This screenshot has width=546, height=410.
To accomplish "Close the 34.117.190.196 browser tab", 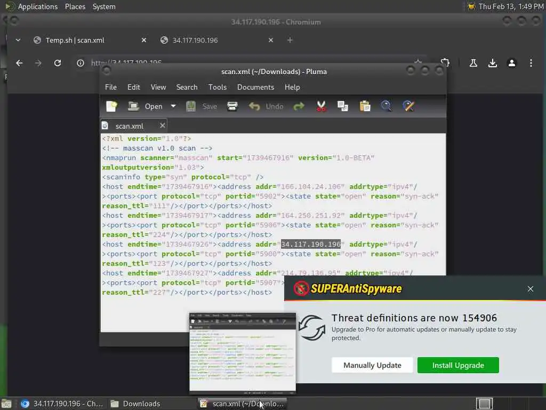I will pyautogui.click(x=271, y=40).
